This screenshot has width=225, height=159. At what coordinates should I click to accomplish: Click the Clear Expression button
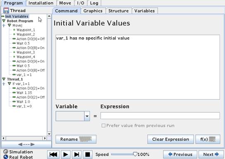(x=170, y=139)
